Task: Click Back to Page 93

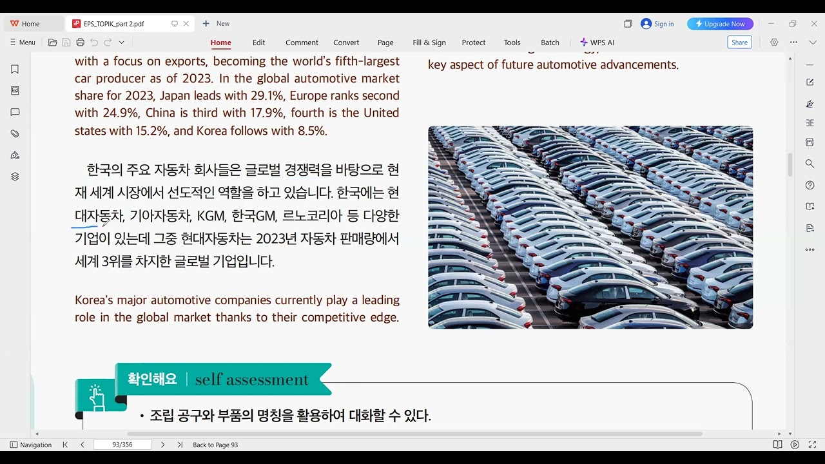Action: (x=215, y=445)
